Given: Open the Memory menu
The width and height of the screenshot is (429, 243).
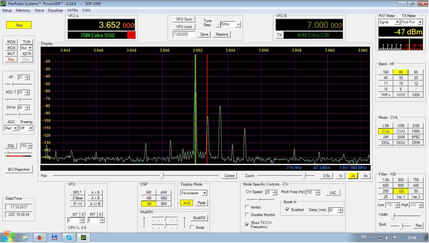Looking at the screenshot, I should pos(23,10).
